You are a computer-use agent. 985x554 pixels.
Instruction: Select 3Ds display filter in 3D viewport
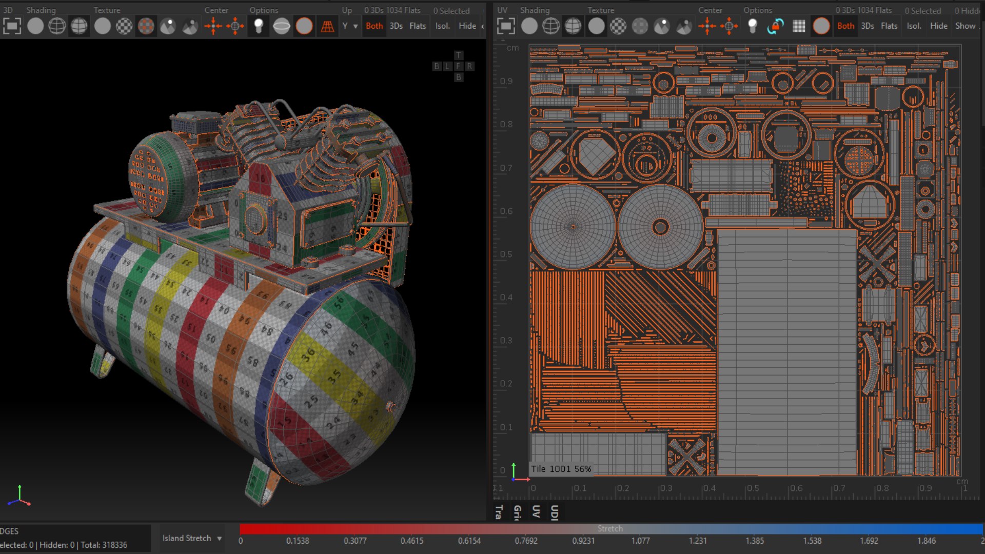[396, 26]
